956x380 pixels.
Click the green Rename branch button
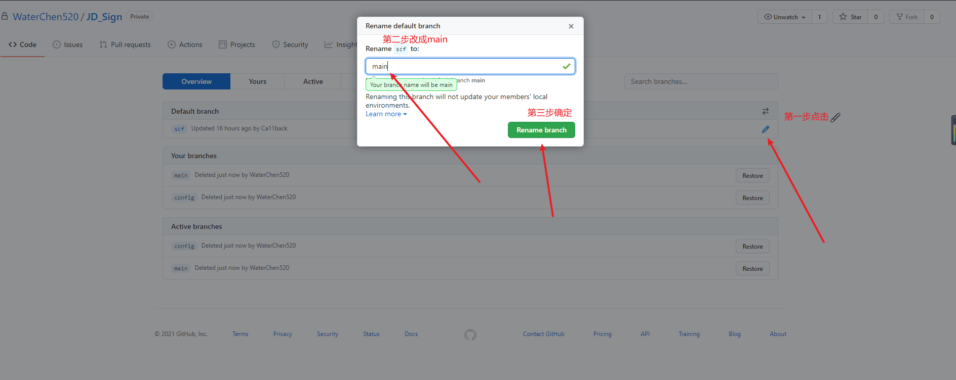pyautogui.click(x=541, y=130)
